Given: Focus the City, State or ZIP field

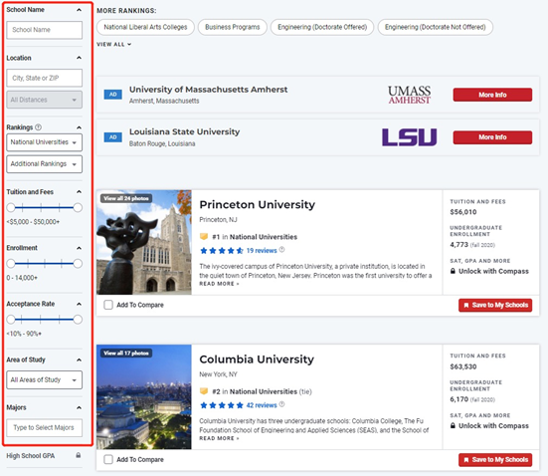Looking at the screenshot, I should [45, 78].
